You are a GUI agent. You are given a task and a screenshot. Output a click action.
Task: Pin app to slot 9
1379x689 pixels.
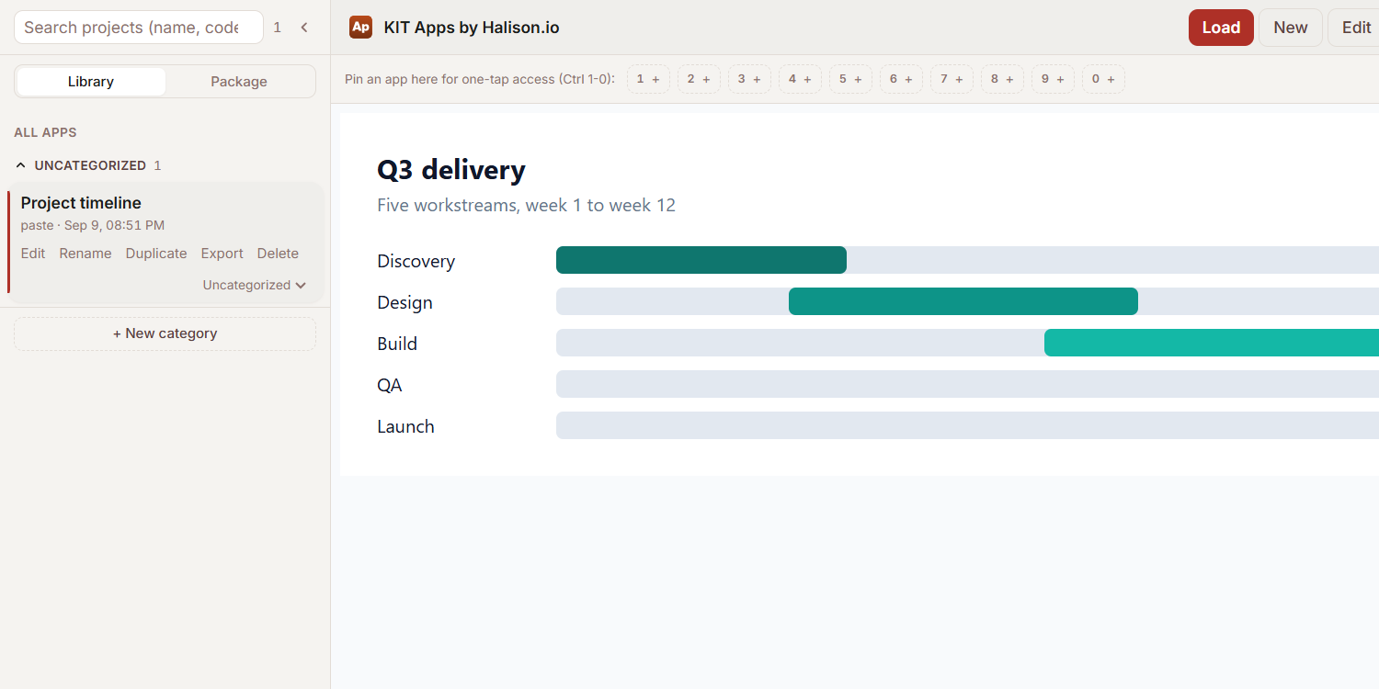(1053, 79)
